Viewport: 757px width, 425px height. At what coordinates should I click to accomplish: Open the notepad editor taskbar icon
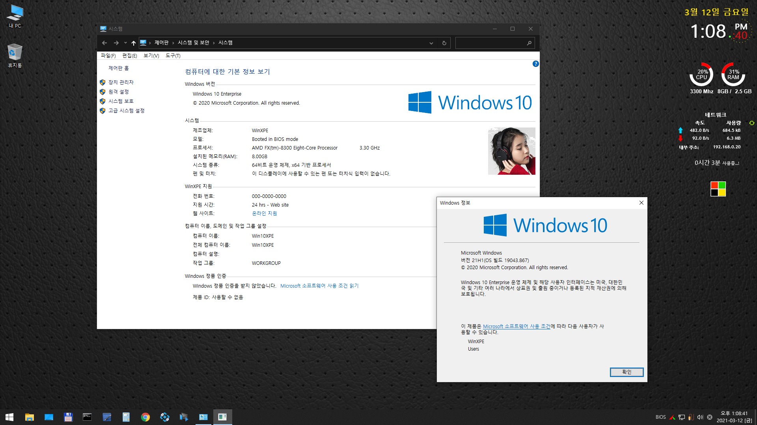point(107,417)
